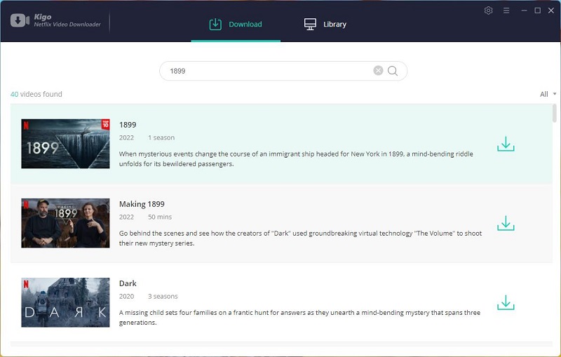The image size is (561, 357).
Task: Click the 2020 year of Dark
Action: 126,297
